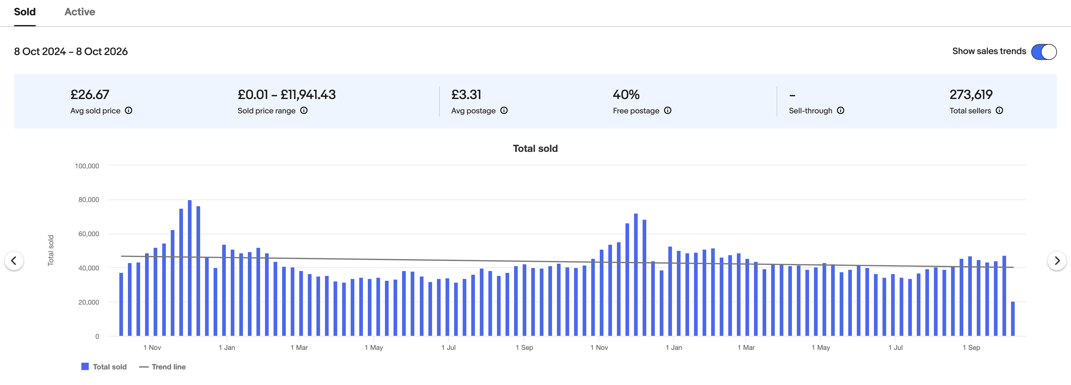Click the £0.01 – £11,941.43 price range value

286,95
